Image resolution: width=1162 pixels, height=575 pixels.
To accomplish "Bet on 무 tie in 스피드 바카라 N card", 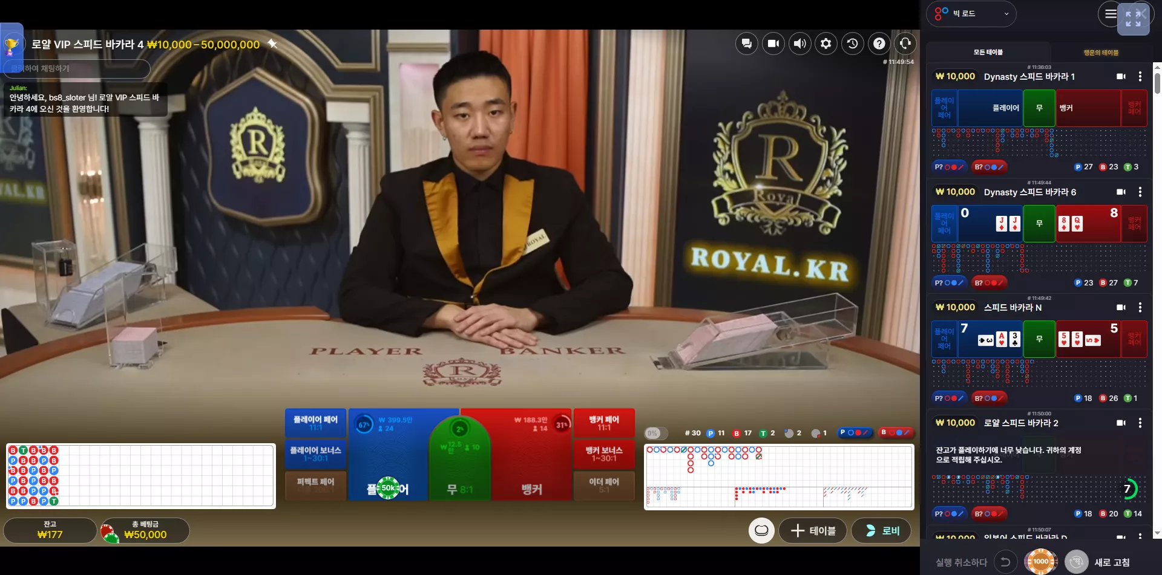I will 1039,339.
